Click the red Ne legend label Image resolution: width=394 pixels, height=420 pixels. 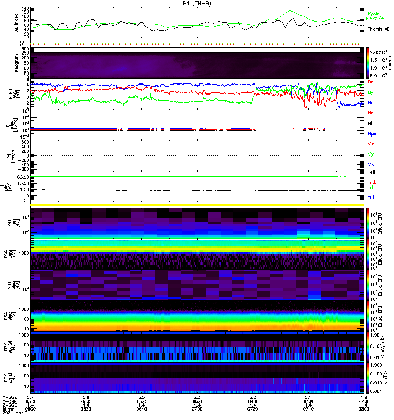[x=371, y=113]
